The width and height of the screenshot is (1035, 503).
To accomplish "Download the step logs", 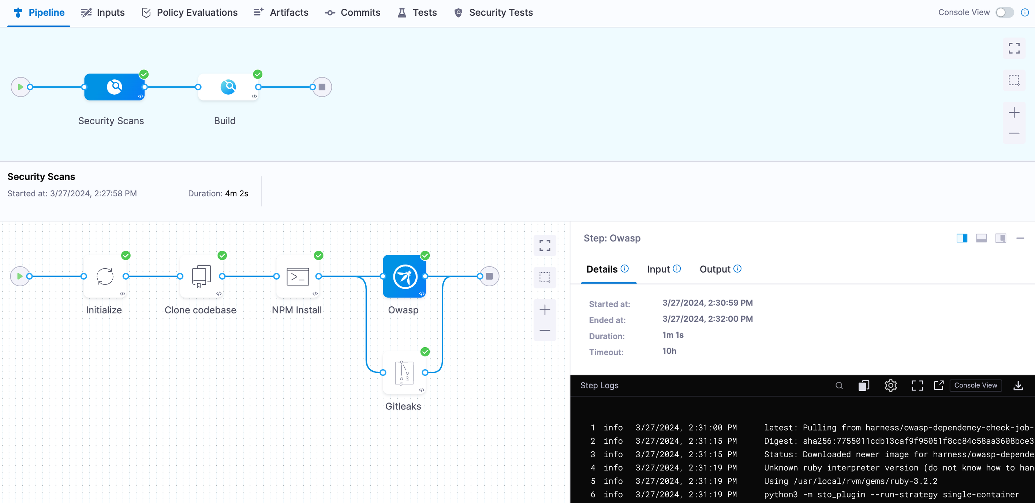I will [1018, 385].
